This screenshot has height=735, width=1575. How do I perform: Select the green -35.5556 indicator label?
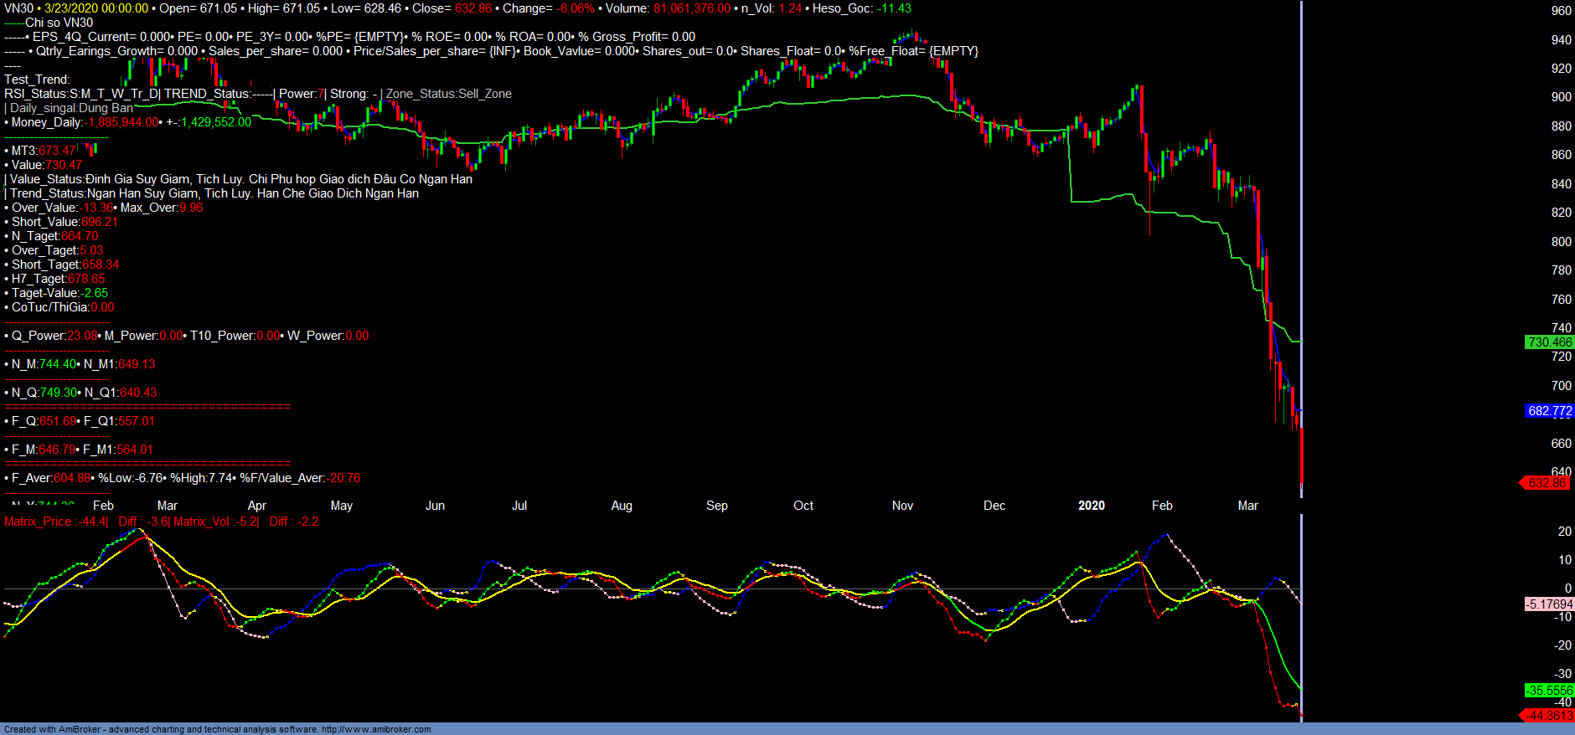[1549, 690]
